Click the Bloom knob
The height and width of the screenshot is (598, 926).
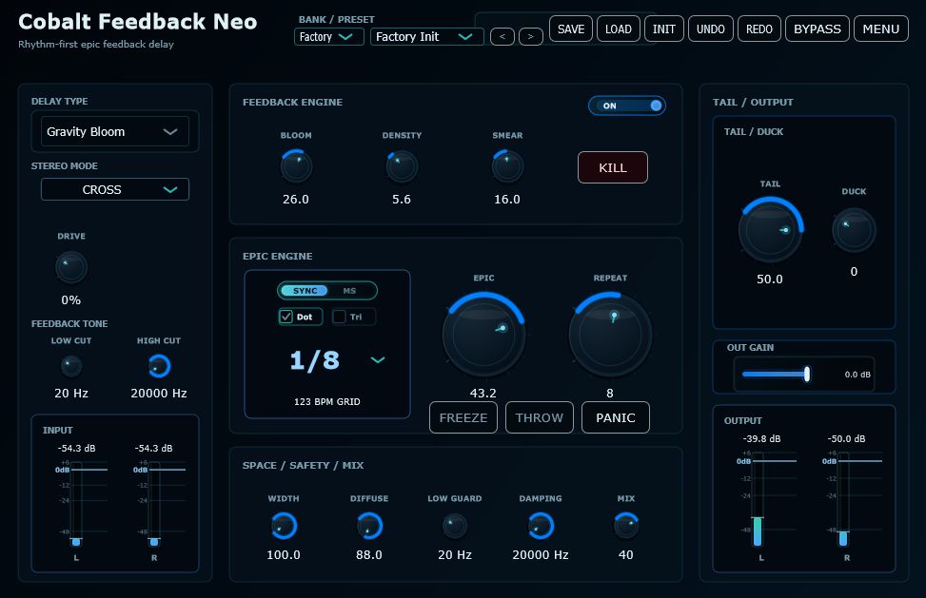pos(296,166)
